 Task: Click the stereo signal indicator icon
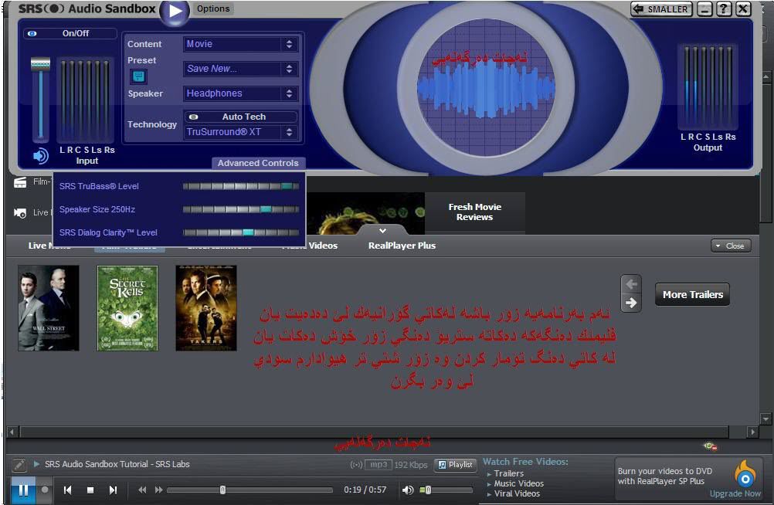tap(356, 465)
